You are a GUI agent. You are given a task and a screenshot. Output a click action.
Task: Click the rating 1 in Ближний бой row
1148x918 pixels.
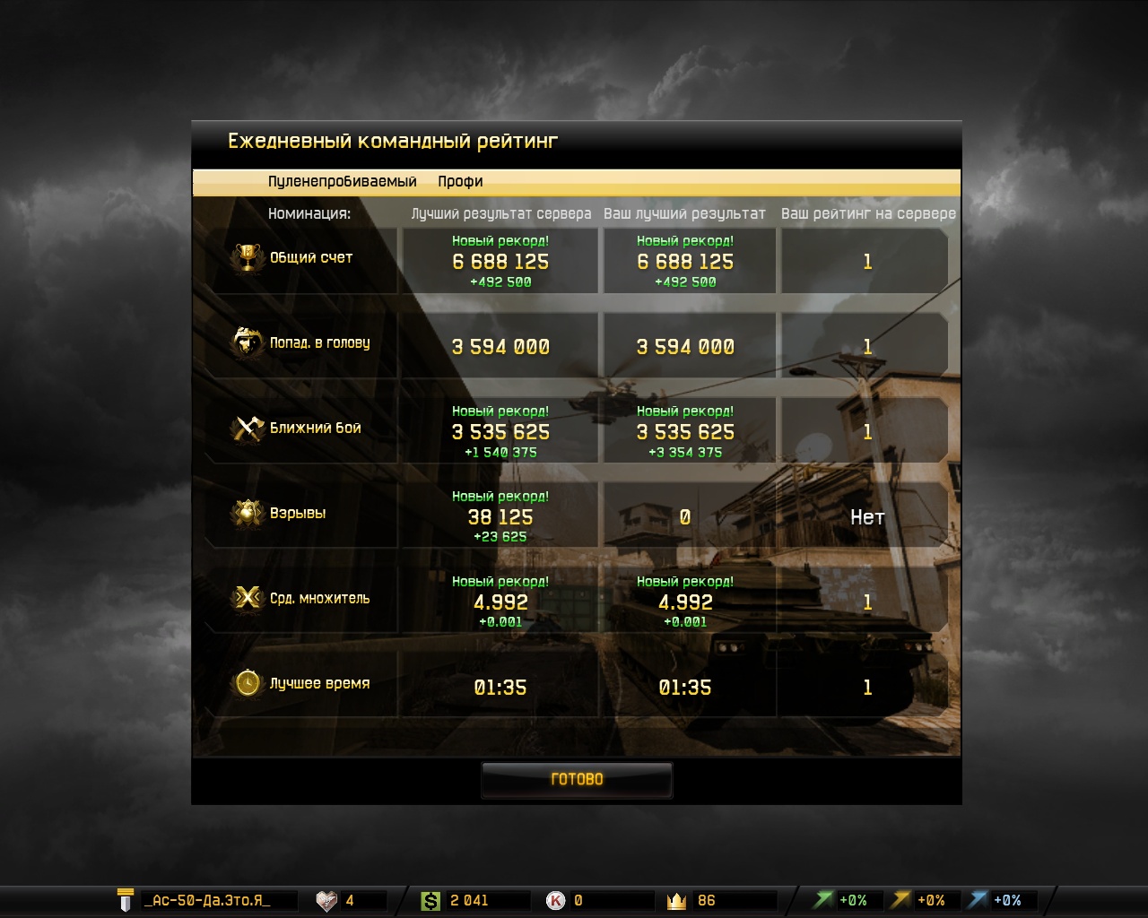[x=867, y=432]
